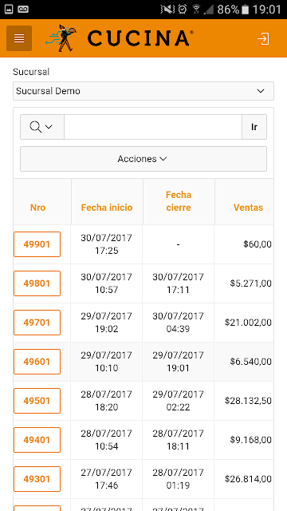Click the search text field

[153, 127]
